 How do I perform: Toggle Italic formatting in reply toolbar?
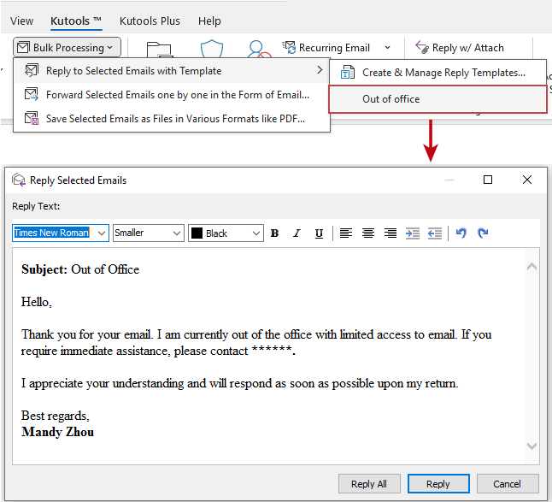click(297, 233)
